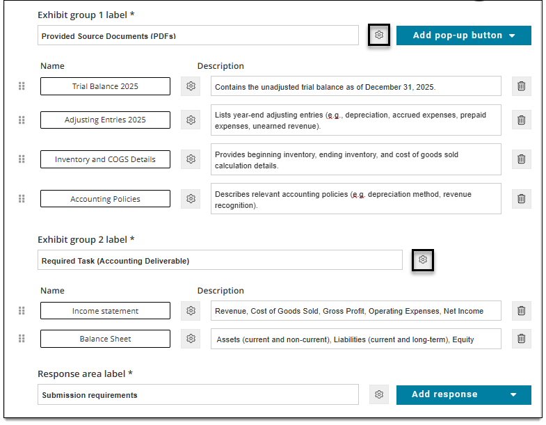Screen dimensions: 546x425
Task: Edit the Exhibit group 1 label field
Action: tap(198, 35)
